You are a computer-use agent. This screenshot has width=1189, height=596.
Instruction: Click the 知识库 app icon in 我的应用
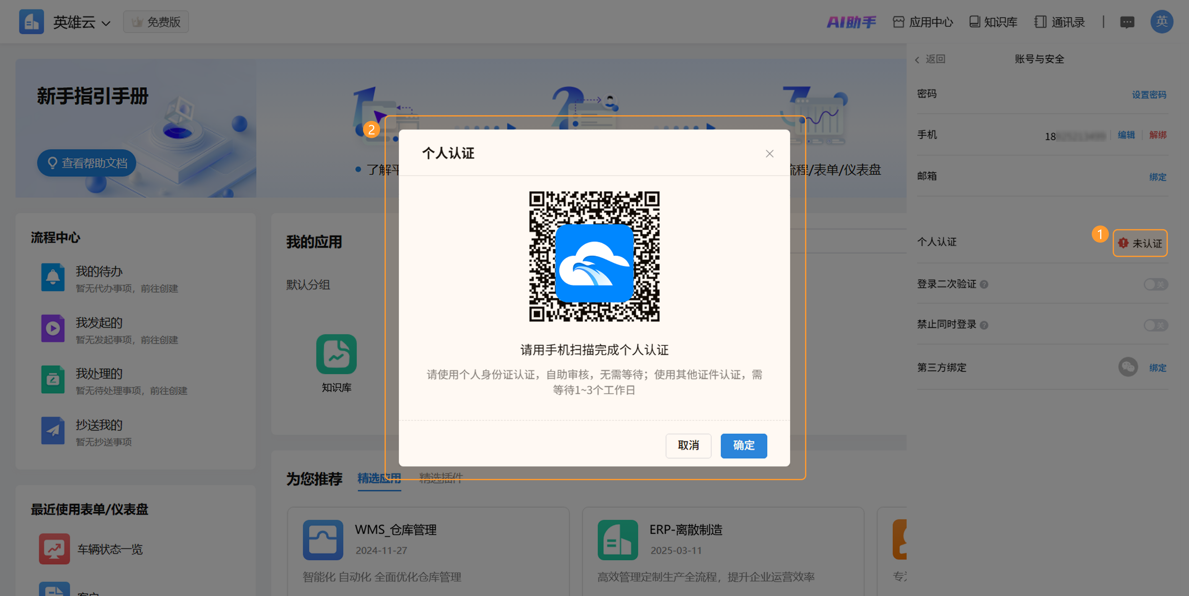[x=336, y=354]
